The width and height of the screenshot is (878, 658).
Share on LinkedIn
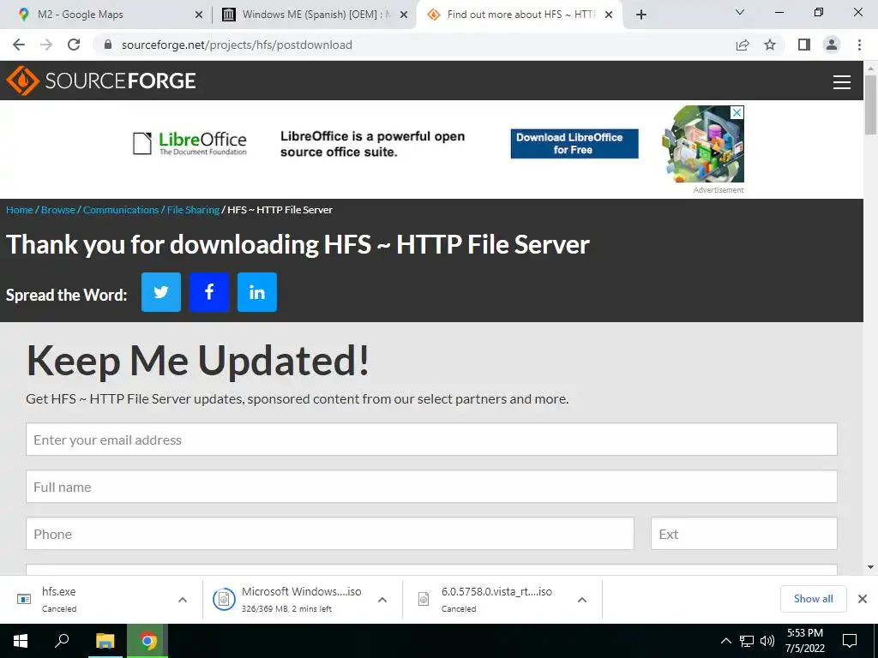[x=257, y=292]
